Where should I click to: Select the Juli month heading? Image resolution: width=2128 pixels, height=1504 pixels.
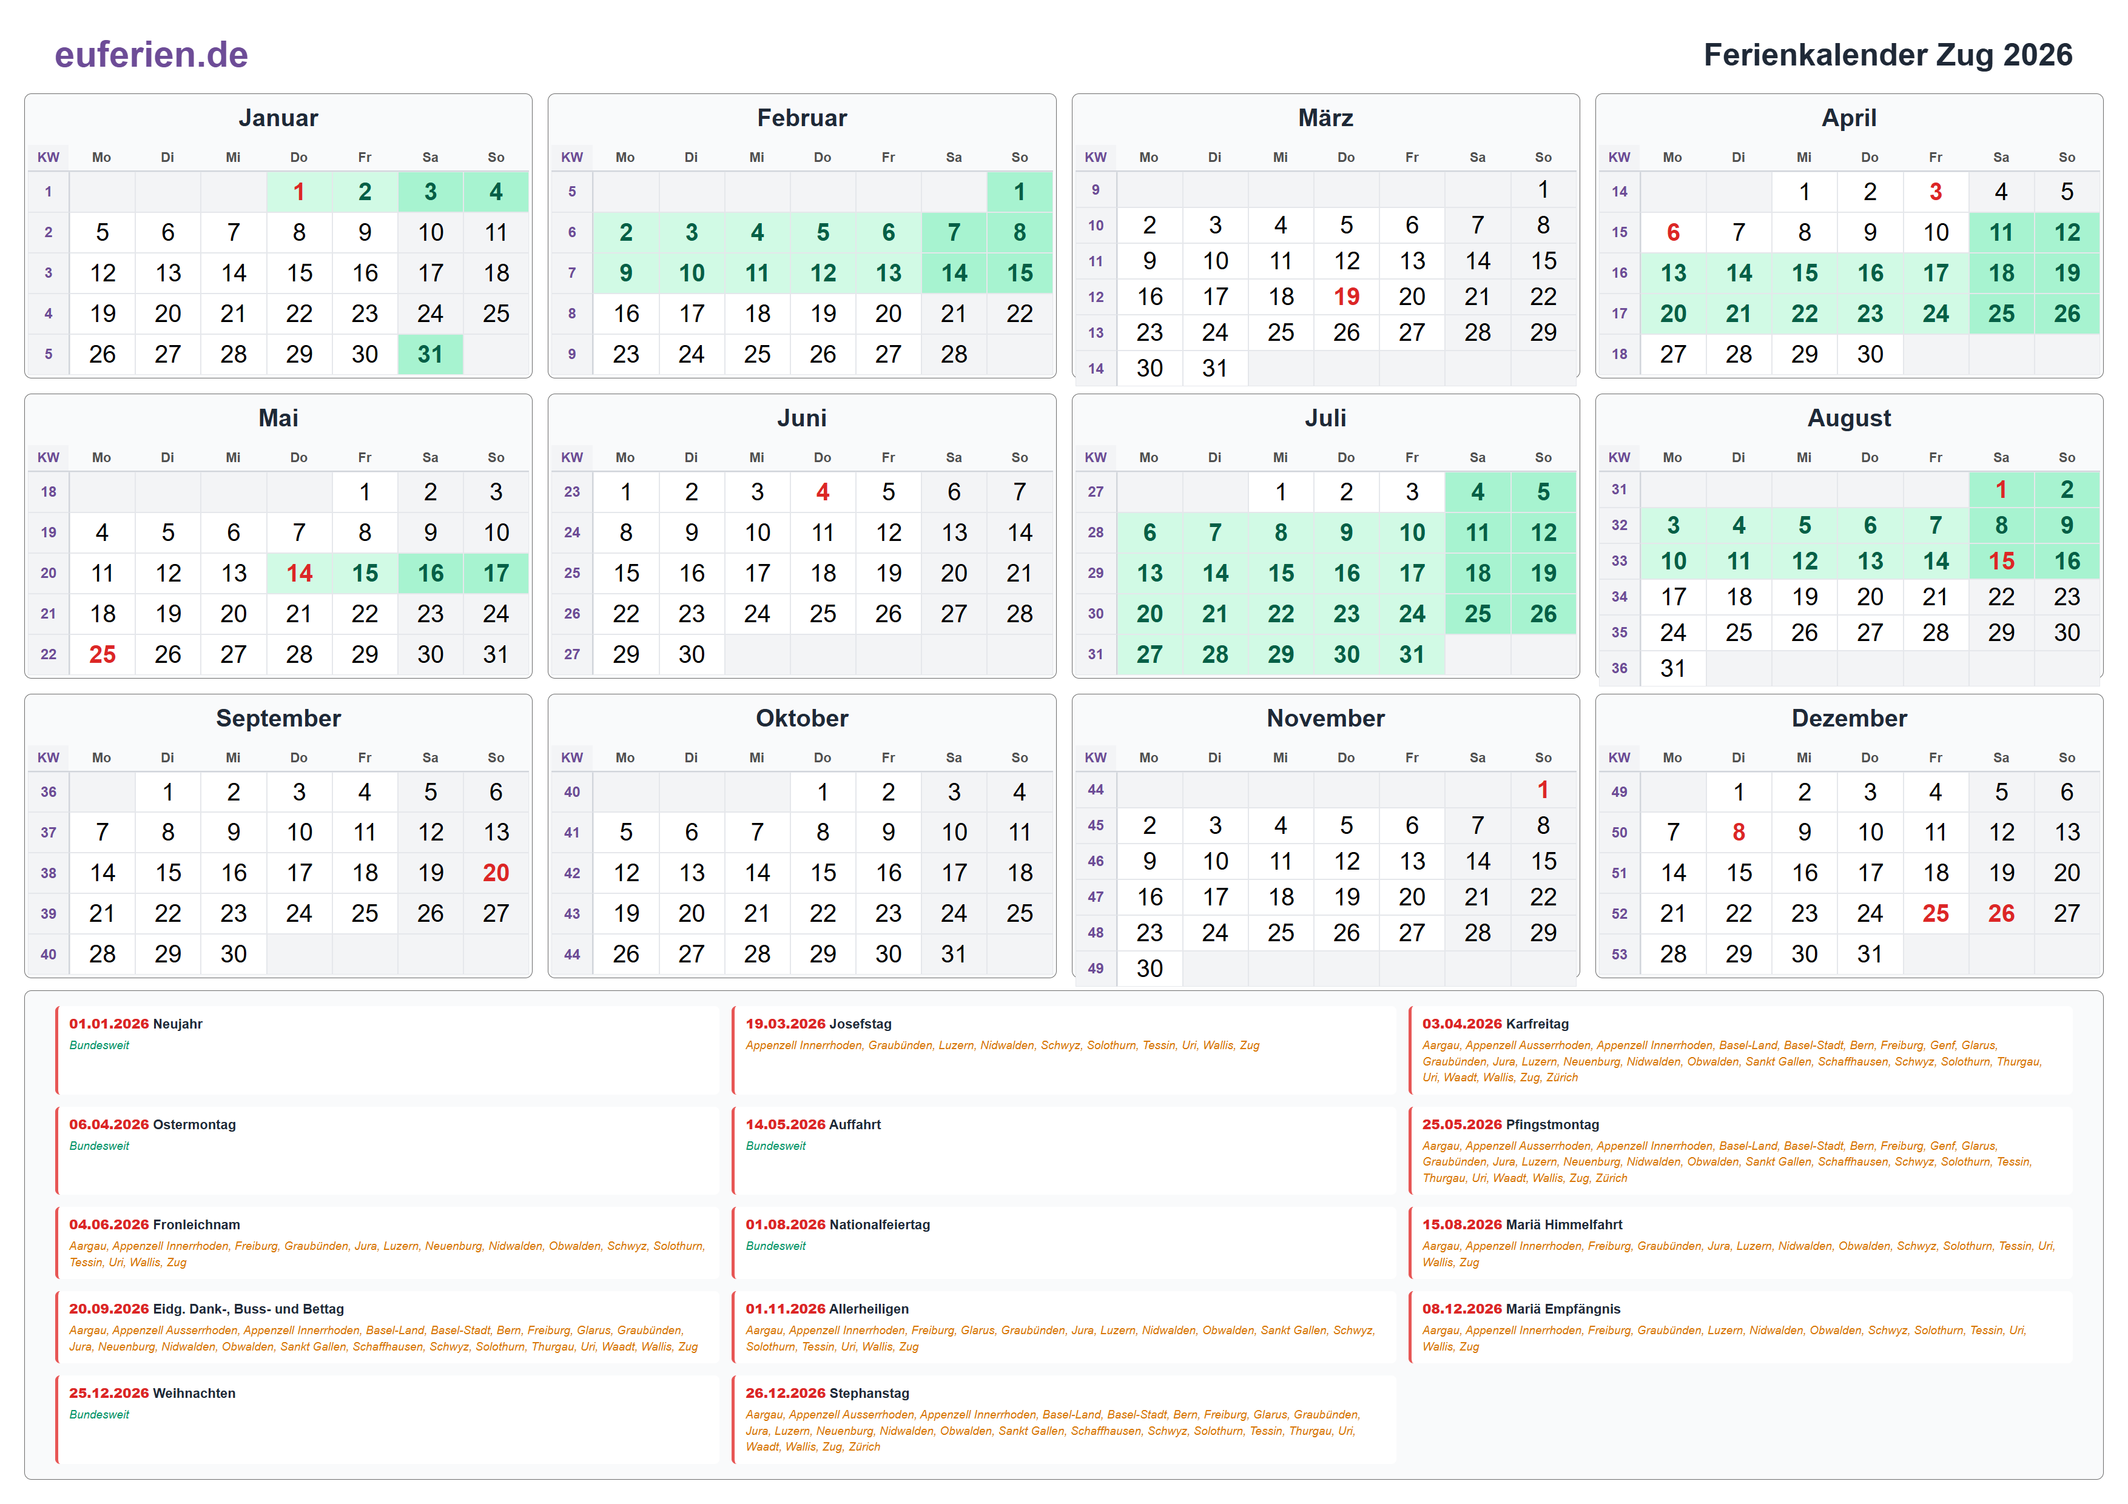click(x=1325, y=418)
